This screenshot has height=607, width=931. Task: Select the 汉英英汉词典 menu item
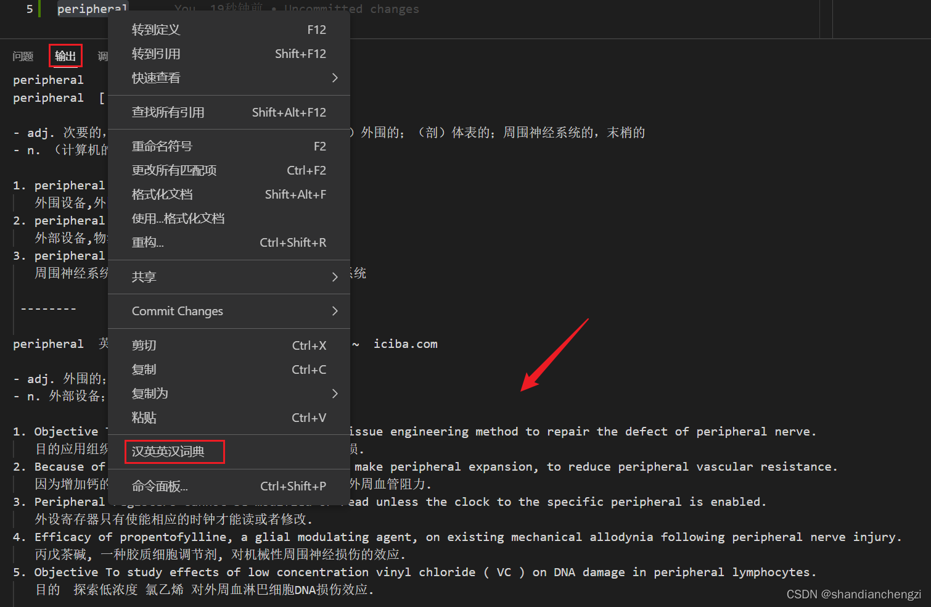tap(229, 452)
